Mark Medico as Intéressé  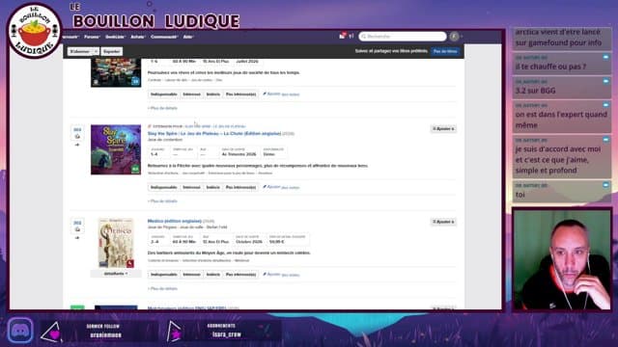tap(191, 275)
